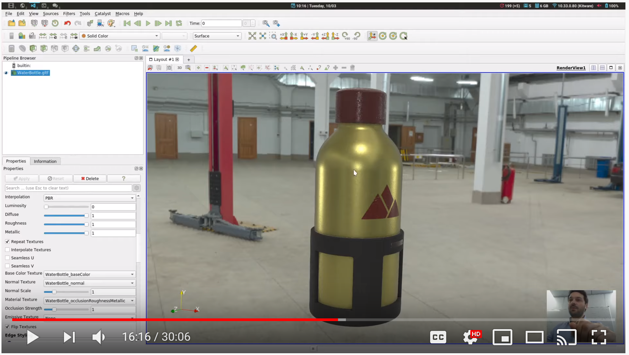Click the Connect to server icon
Image resolution: width=629 pixels, height=355 pixels.
(34, 23)
